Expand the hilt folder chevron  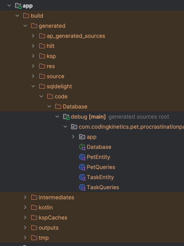coord(33,46)
